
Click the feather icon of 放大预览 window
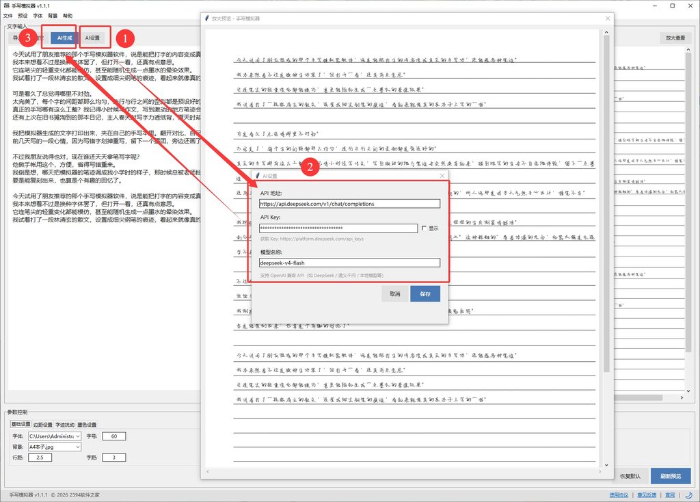pos(206,18)
